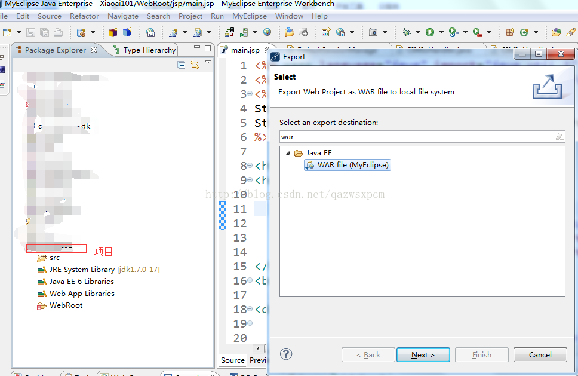Open the Navigate menu
578x376 pixels.
click(x=123, y=16)
